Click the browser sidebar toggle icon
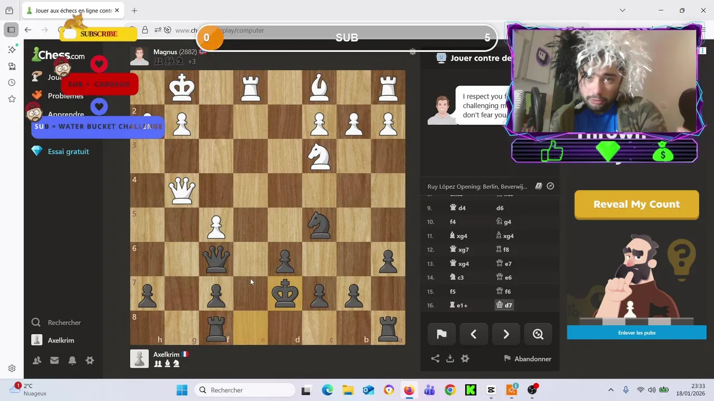Image resolution: width=714 pixels, height=401 pixels. 11,30
